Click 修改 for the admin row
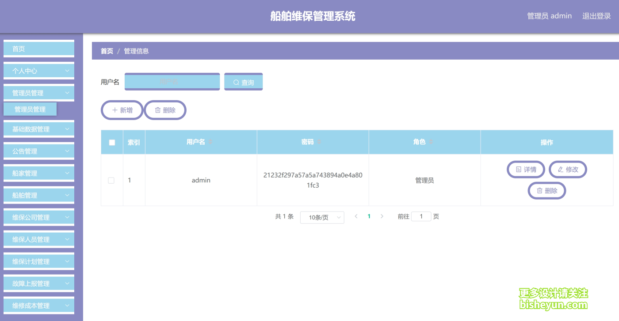Image resolution: width=619 pixels, height=321 pixels. coord(568,170)
